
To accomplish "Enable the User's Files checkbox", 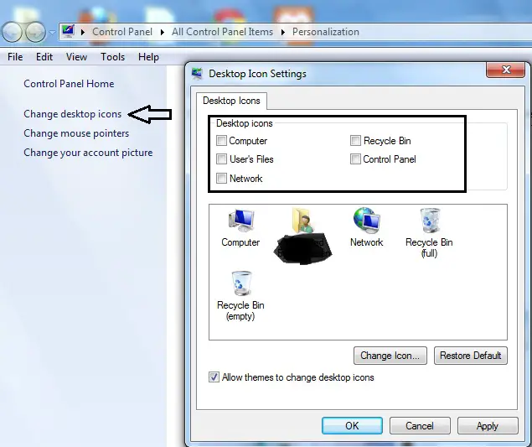I will (221, 159).
